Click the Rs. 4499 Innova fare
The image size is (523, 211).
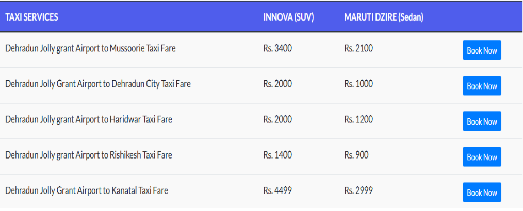[x=277, y=190]
